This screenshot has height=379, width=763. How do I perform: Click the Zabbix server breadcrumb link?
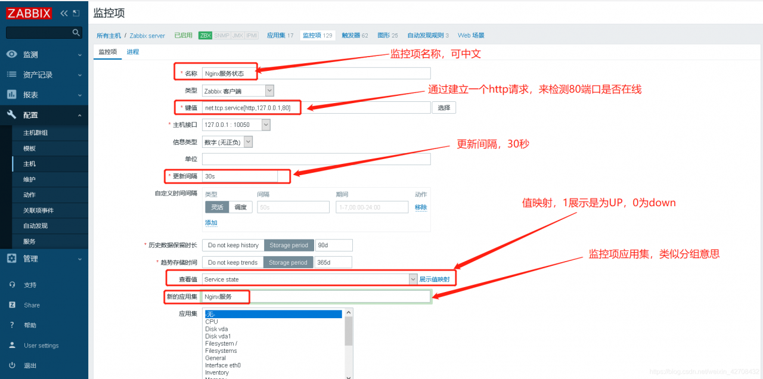click(147, 36)
